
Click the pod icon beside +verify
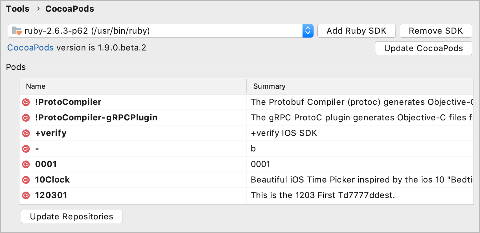(26, 133)
